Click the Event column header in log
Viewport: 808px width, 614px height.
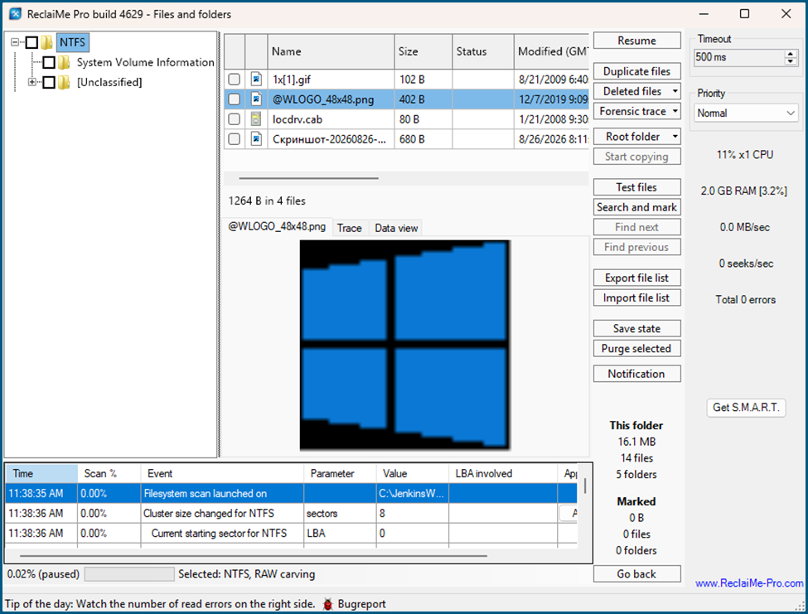(x=222, y=473)
